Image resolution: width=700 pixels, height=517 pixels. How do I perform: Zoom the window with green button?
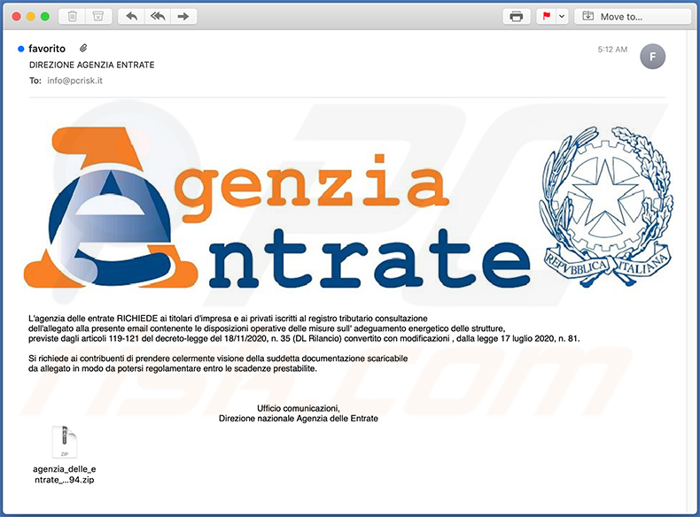click(x=45, y=17)
